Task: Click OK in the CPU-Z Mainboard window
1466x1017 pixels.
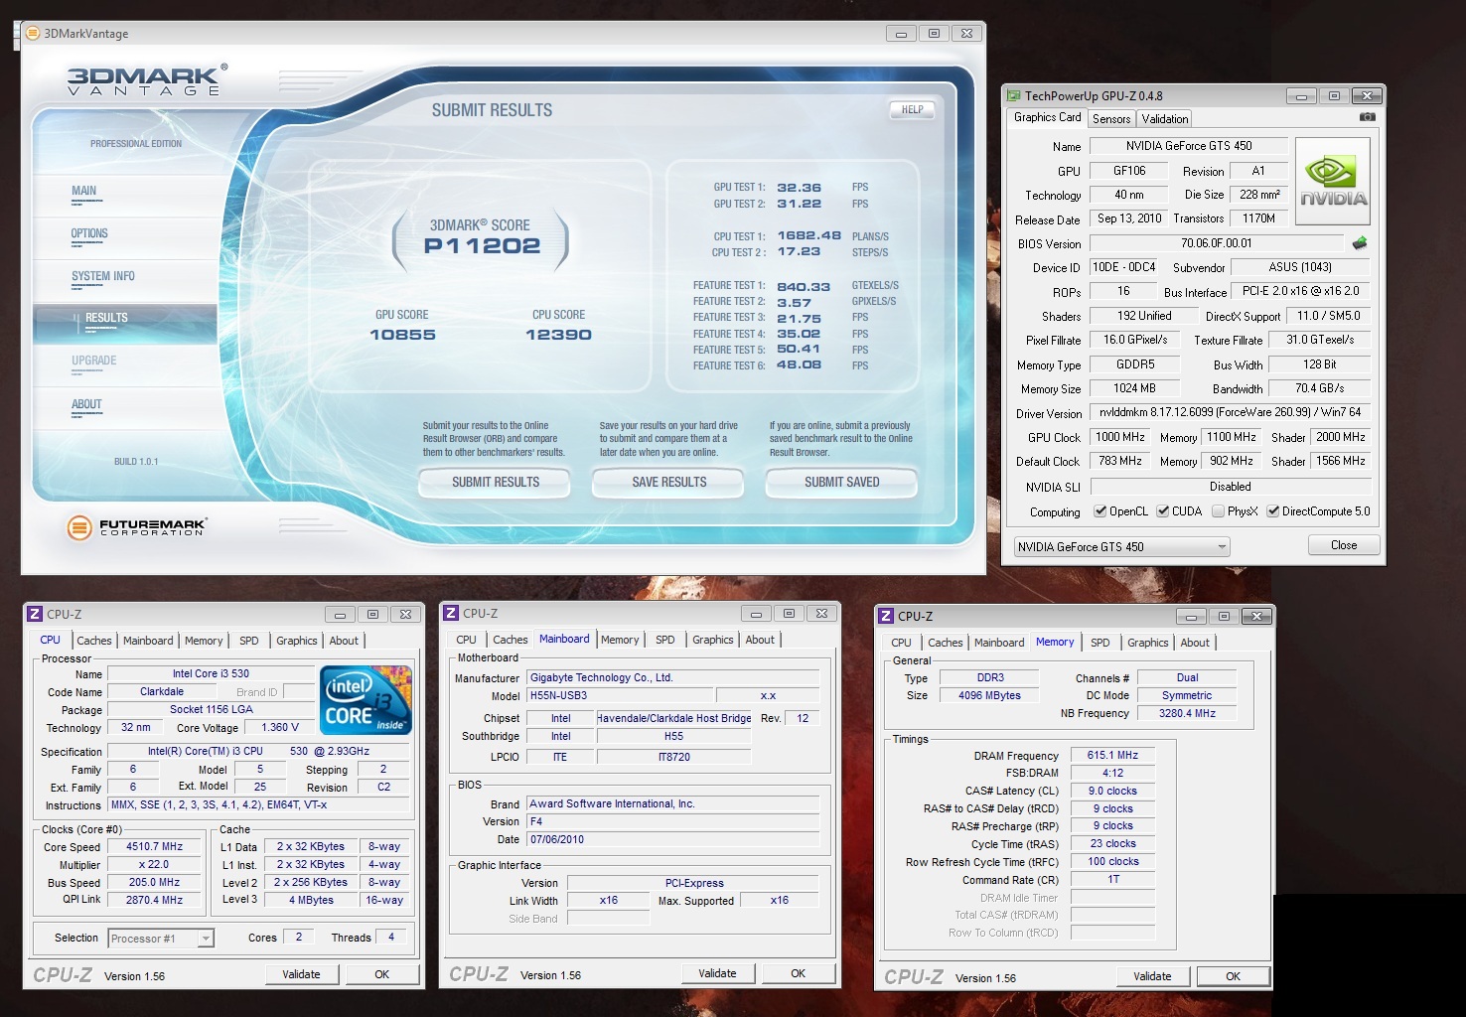Action: (798, 974)
